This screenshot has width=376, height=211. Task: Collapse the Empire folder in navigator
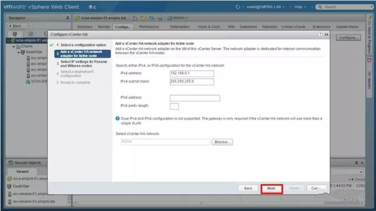click(x=14, y=46)
